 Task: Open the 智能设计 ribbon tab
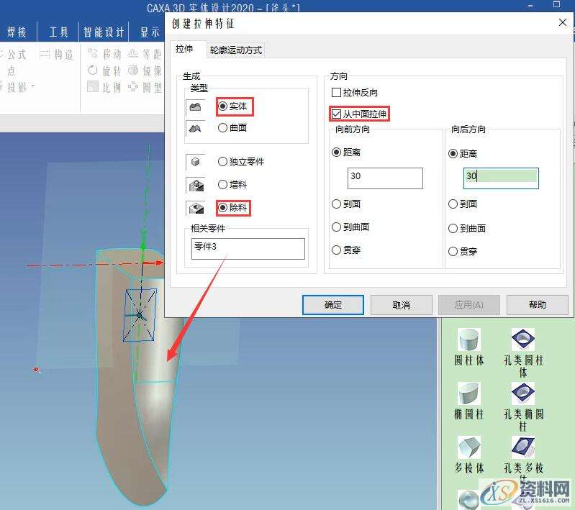(104, 32)
